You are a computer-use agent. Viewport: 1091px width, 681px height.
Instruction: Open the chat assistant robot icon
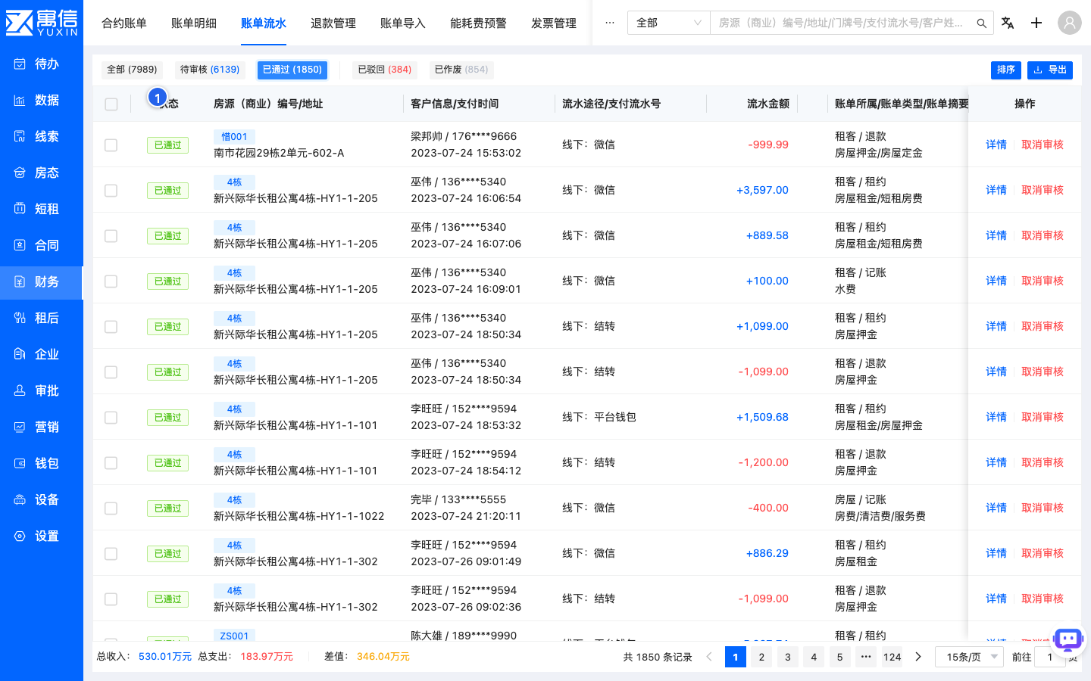[1069, 639]
